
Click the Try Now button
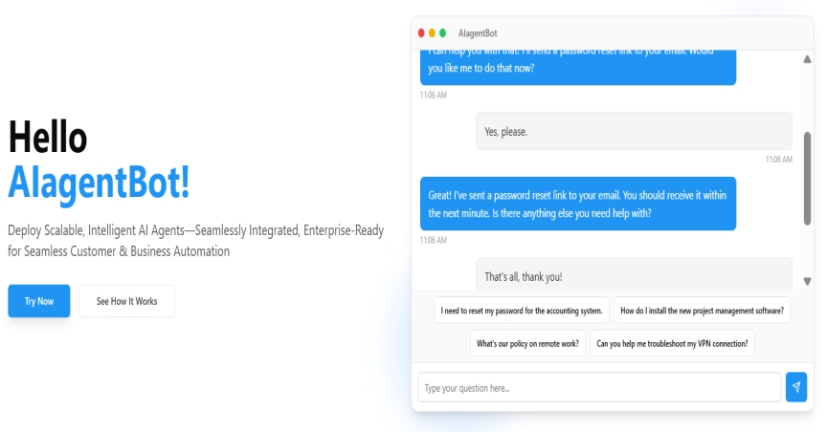point(39,301)
